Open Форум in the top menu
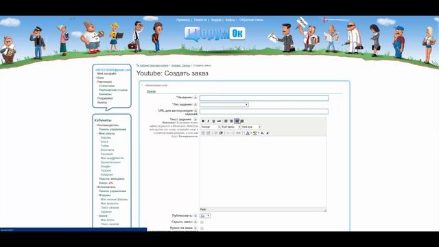The width and height of the screenshot is (439, 247). (216, 20)
